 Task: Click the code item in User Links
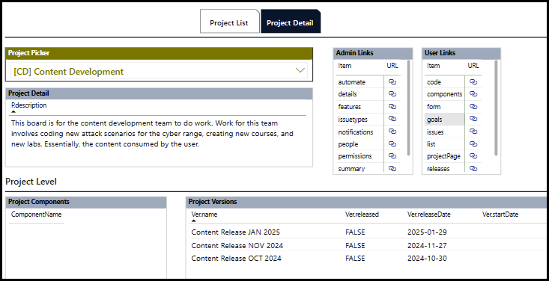click(434, 82)
